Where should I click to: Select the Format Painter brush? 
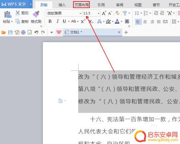36,14
